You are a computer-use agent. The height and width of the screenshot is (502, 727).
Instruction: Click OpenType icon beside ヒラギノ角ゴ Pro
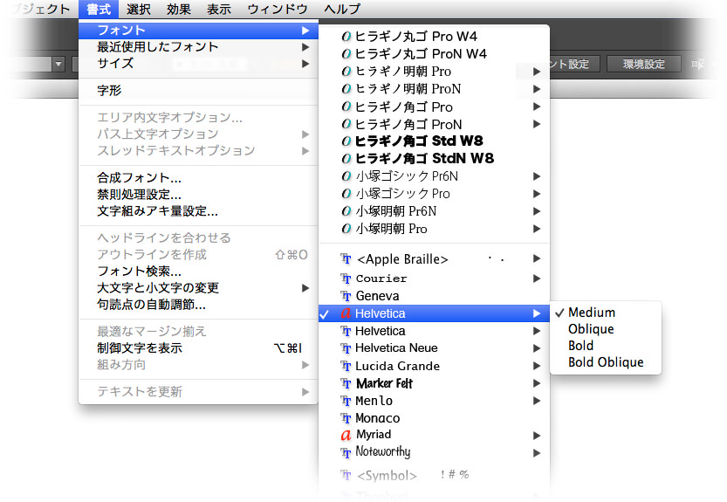point(346,107)
